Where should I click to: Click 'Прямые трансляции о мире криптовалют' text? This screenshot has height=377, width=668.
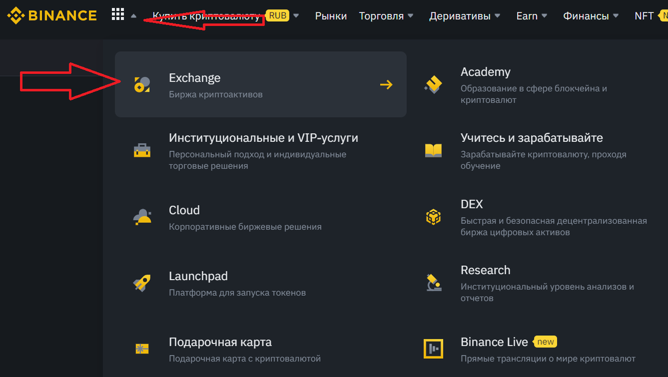pyautogui.click(x=548, y=359)
